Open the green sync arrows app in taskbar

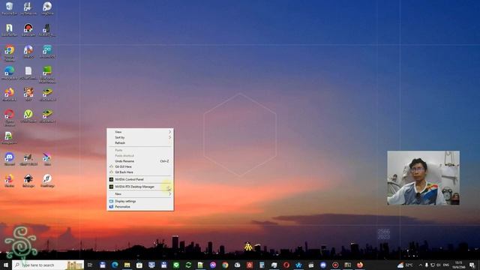tap(188, 265)
